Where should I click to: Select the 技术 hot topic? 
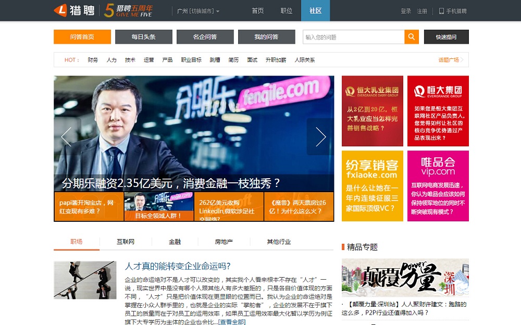pos(130,60)
